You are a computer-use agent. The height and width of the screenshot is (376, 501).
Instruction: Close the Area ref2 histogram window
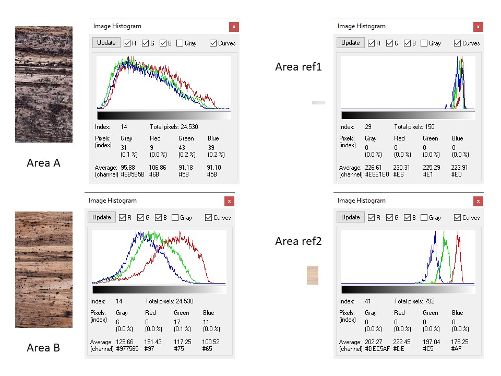[x=478, y=201]
